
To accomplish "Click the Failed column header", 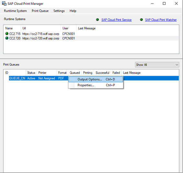I will pos(116,73).
